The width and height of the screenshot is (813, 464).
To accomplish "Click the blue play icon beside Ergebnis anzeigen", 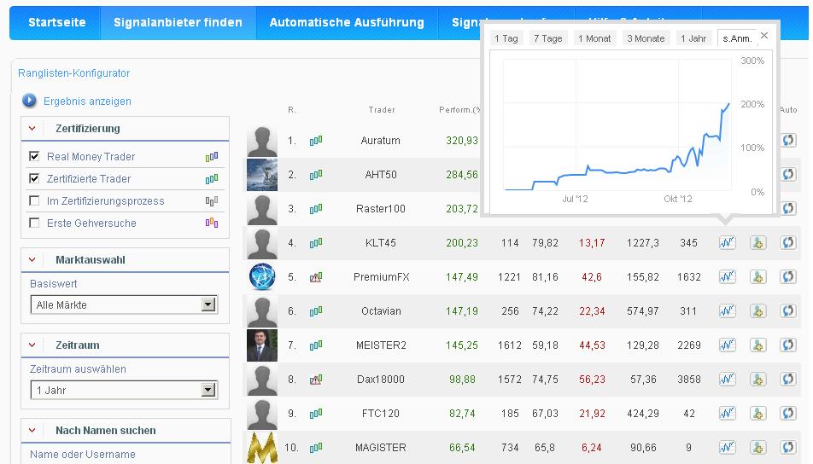I will (29, 101).
